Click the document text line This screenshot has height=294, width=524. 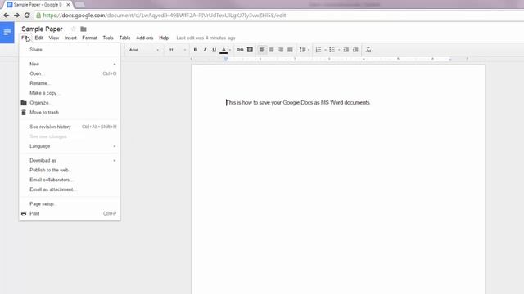coord(298,103)
